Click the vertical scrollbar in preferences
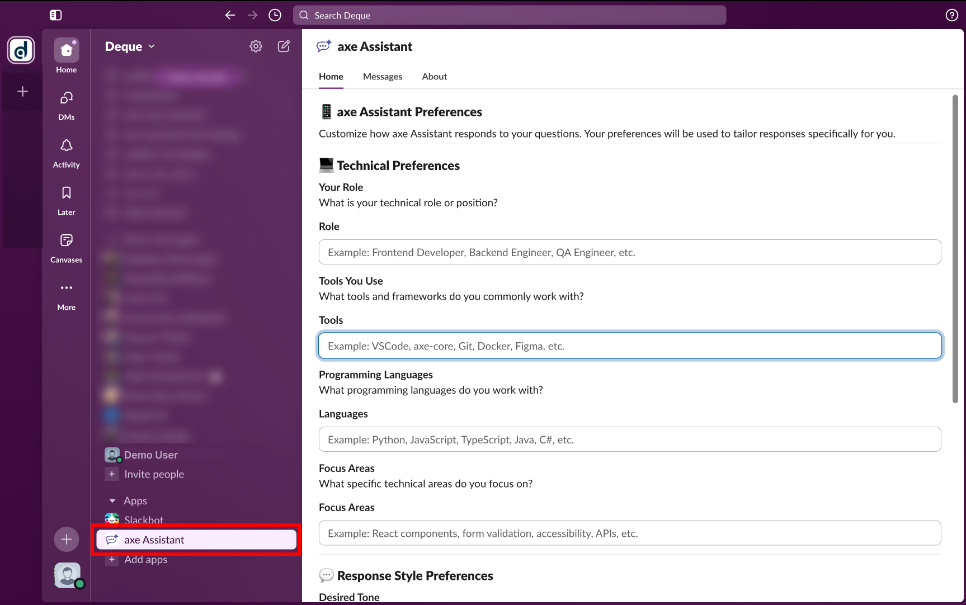Image resolution: width=966 pixels, height=605 pixels. point(955,249)
